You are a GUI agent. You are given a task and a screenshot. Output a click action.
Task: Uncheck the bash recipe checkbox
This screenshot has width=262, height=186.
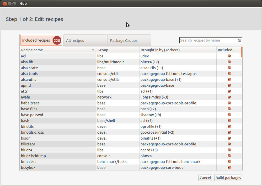coord(229,121)
